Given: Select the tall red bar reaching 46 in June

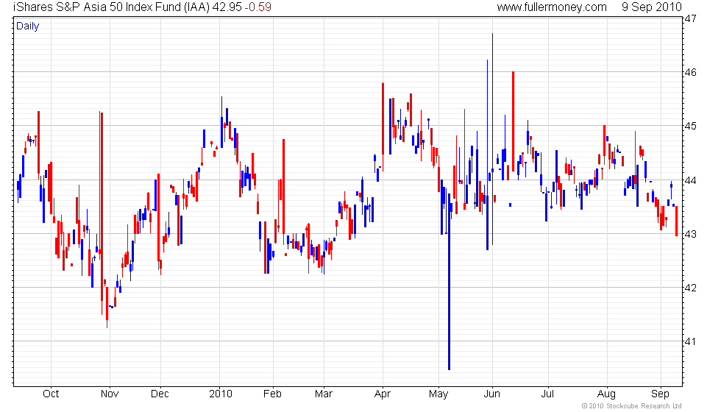Looking at the screenshot, I should (514, 121).
